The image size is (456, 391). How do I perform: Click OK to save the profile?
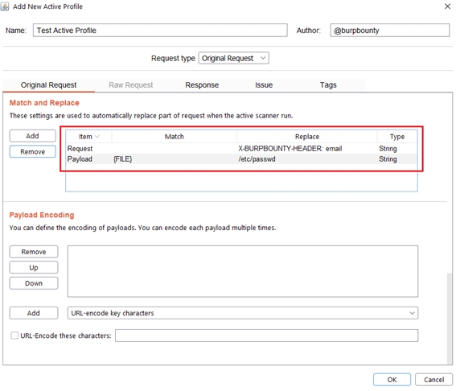tap(392, 380)
